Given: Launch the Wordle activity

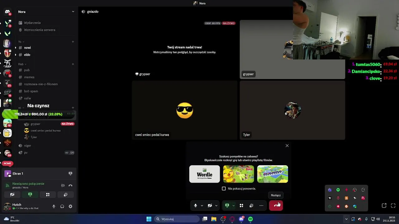Looking at the screenshot, I should coord(204,174).
